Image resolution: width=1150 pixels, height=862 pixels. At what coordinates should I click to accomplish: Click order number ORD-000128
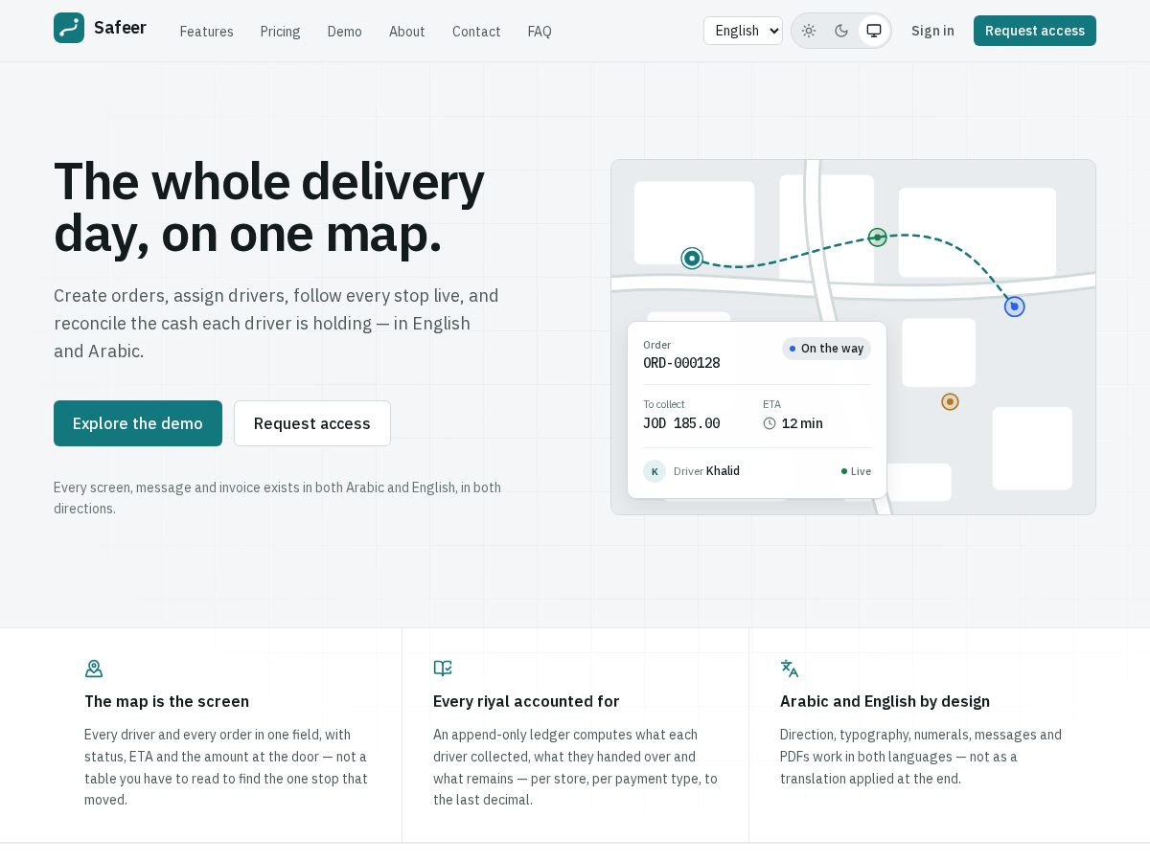681,363
